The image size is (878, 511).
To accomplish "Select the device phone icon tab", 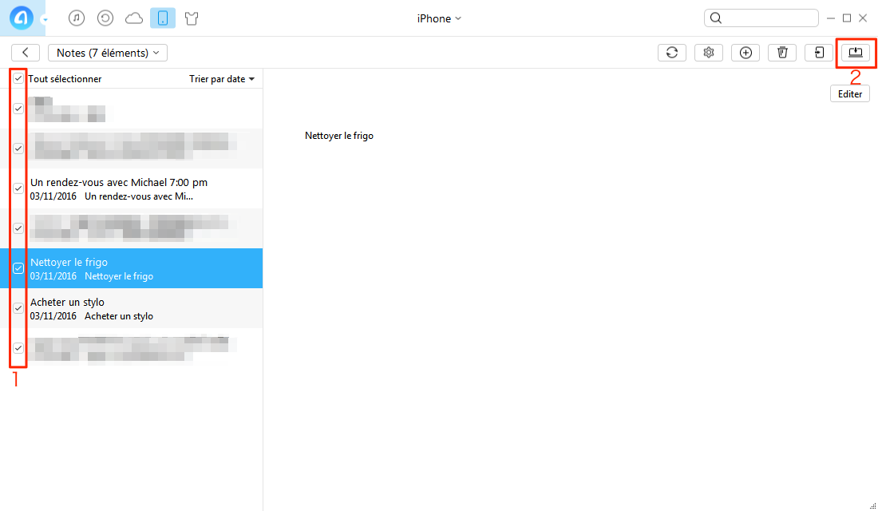I will [163, 18].
